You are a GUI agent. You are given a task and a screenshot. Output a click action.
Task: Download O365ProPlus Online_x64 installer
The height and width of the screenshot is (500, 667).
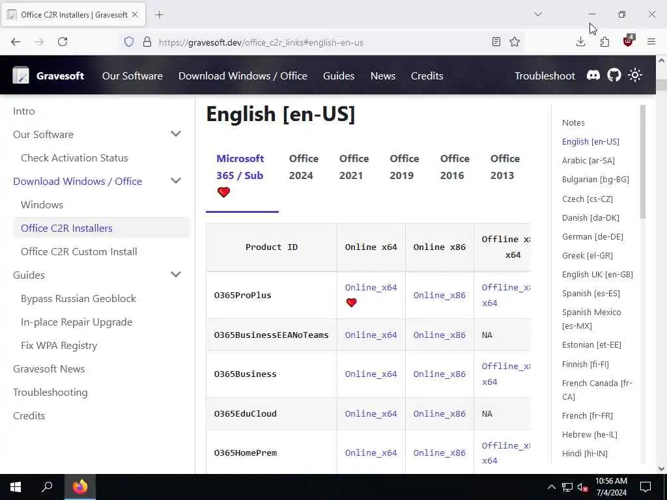coord(371,287)
